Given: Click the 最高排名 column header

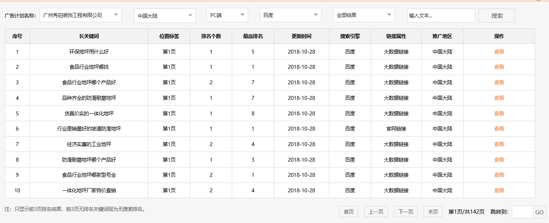Looking at the screenshot, I should (253, 36).
